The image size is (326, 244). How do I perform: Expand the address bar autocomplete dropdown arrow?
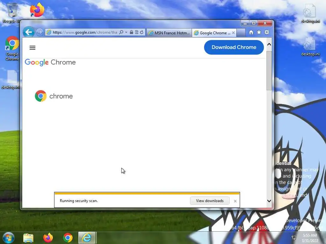[x=126, y=32]
